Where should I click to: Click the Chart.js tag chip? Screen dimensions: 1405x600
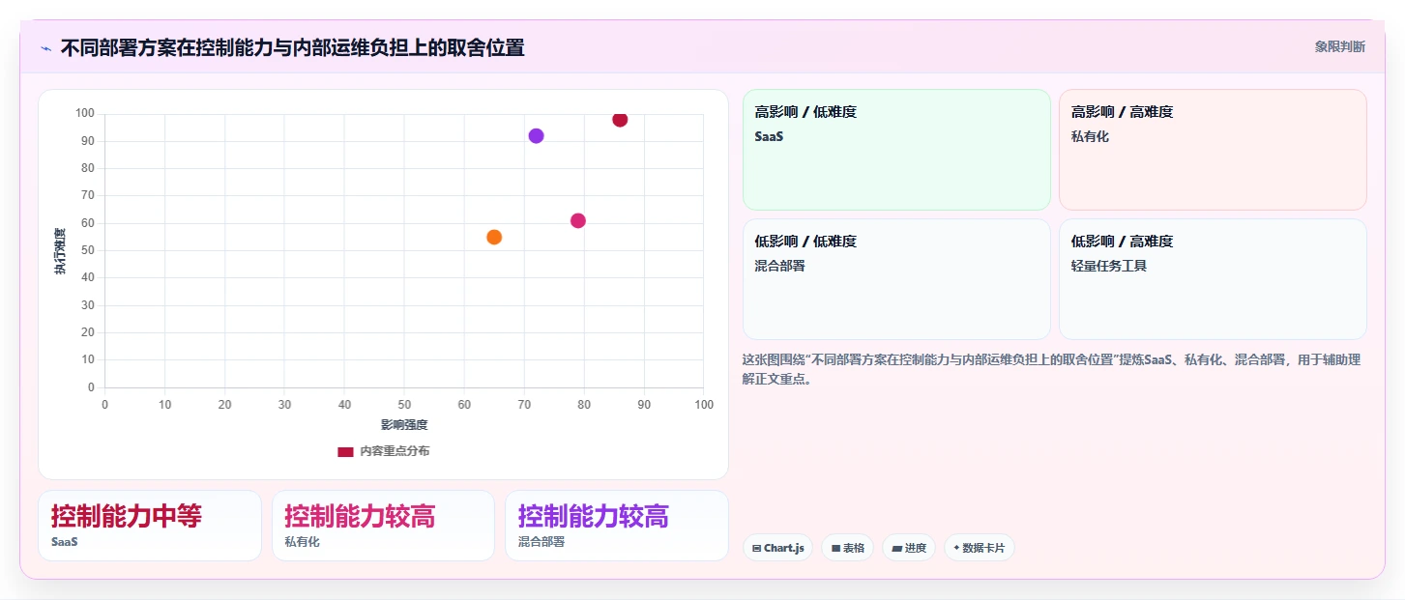tap(778, 548)
